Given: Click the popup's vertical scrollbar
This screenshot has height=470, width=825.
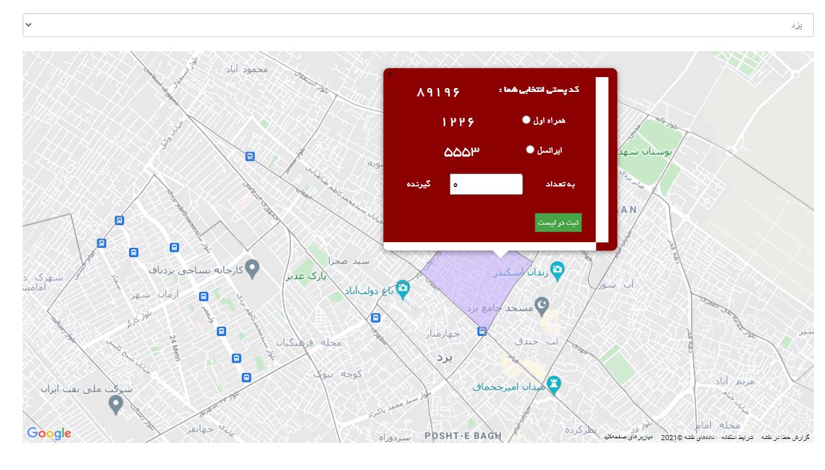Looking at the screenshot, I should [x=602, y=159].
